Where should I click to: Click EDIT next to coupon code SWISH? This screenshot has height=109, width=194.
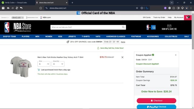point(150,60)
